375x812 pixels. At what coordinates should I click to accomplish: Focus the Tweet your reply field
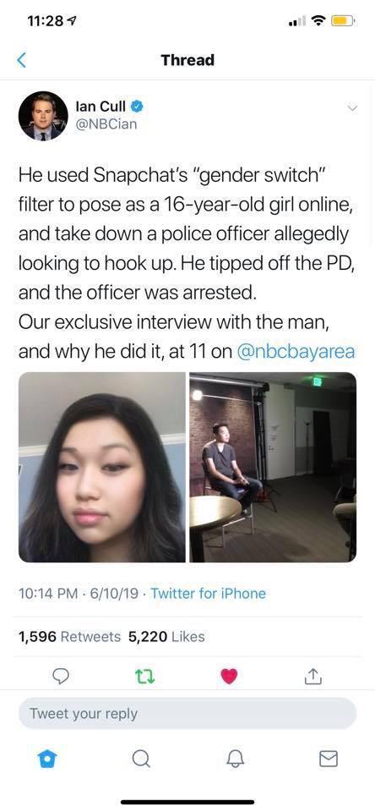pyautogui.click(x=187, y=714)
